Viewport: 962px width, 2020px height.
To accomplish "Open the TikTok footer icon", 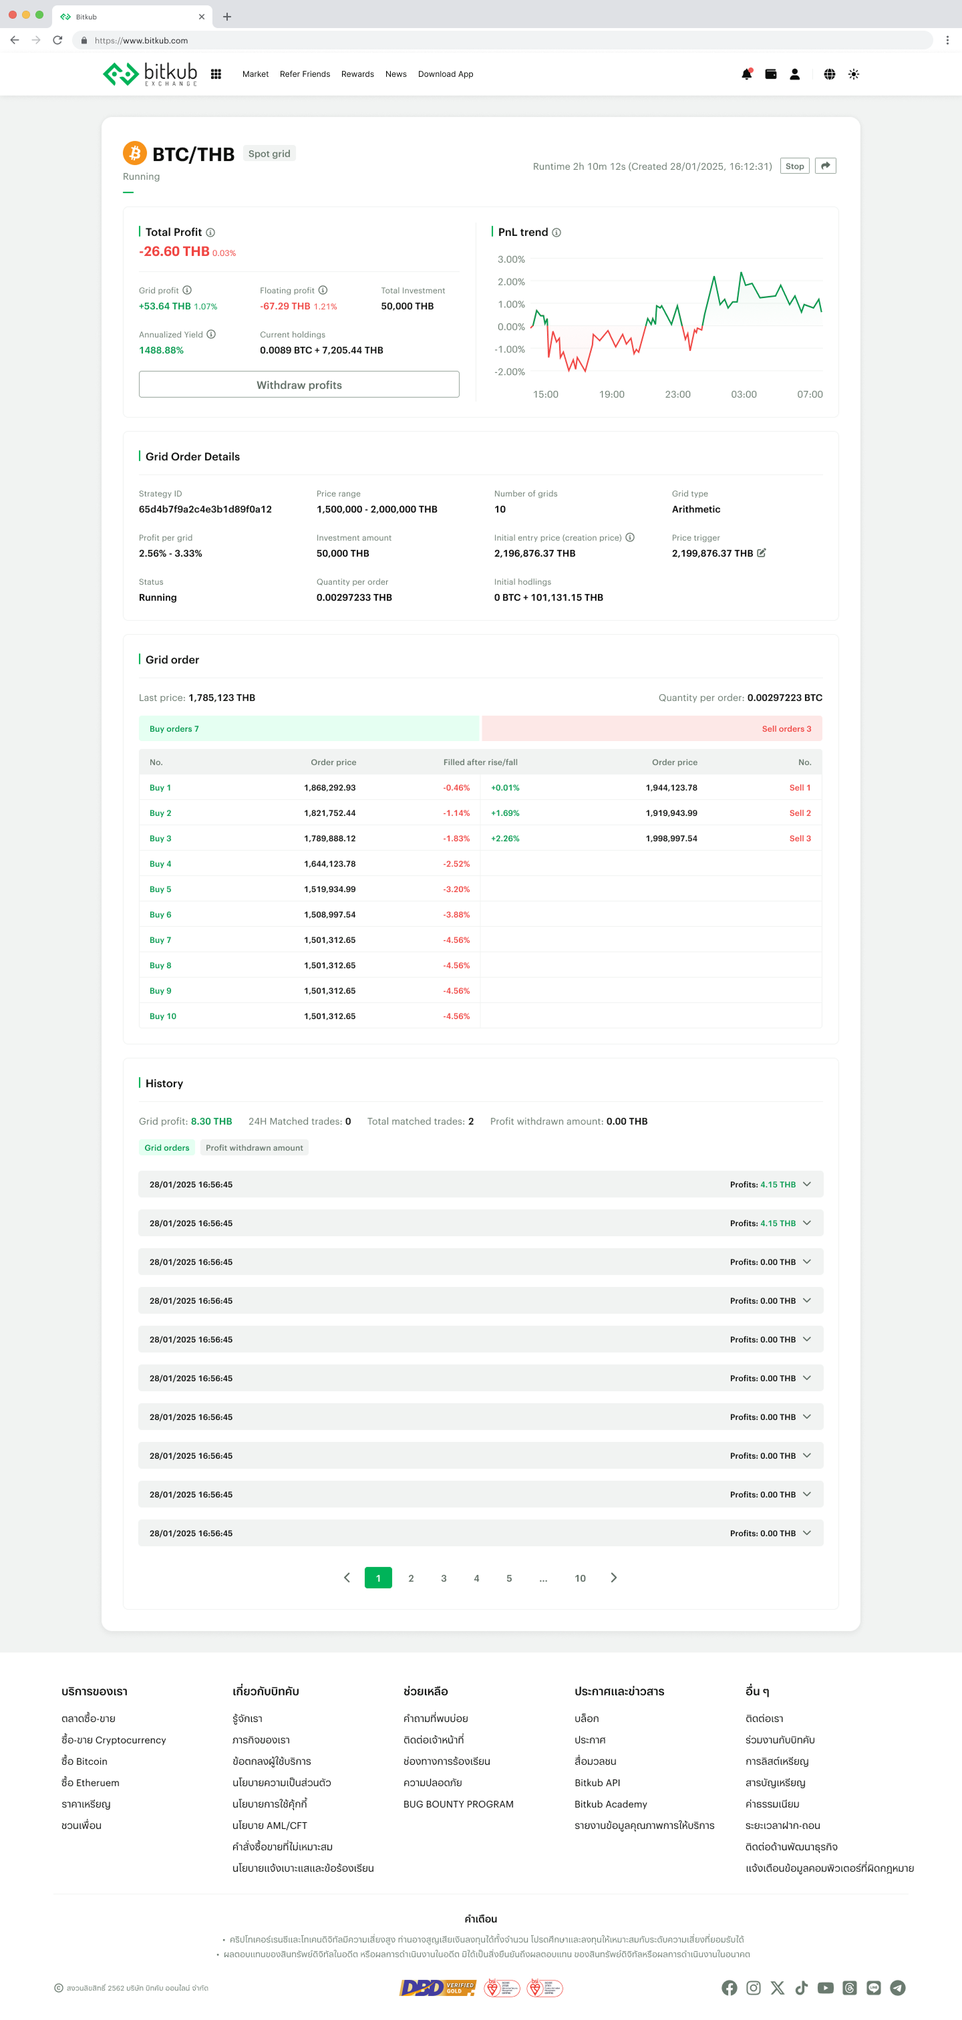I will point(801,1987).
